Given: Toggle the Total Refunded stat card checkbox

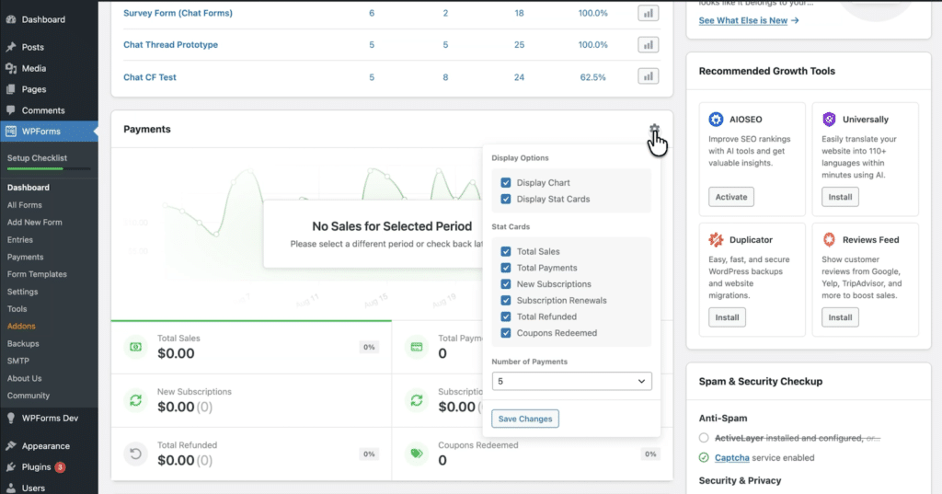Looking at the screenshot, I should [x=506, y=316].
